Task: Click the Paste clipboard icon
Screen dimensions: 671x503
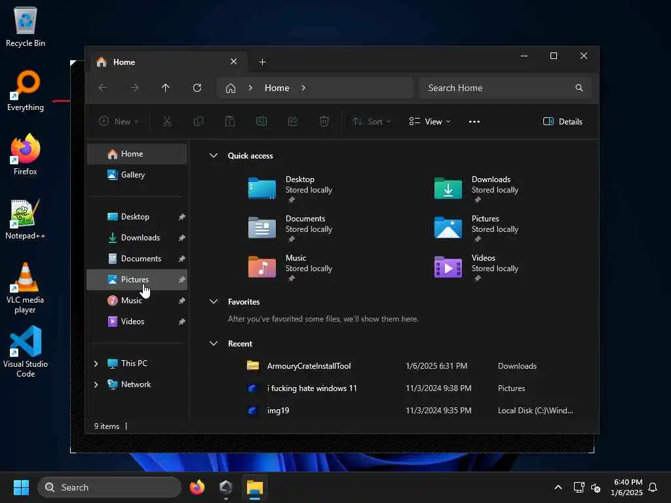Action: coord(230,121)
